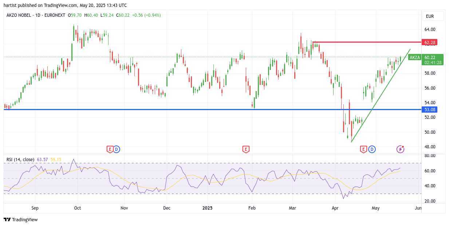Click the 40.00 RSI axis label
This screenshot has width=449, height=226.
tap(430, 186)
